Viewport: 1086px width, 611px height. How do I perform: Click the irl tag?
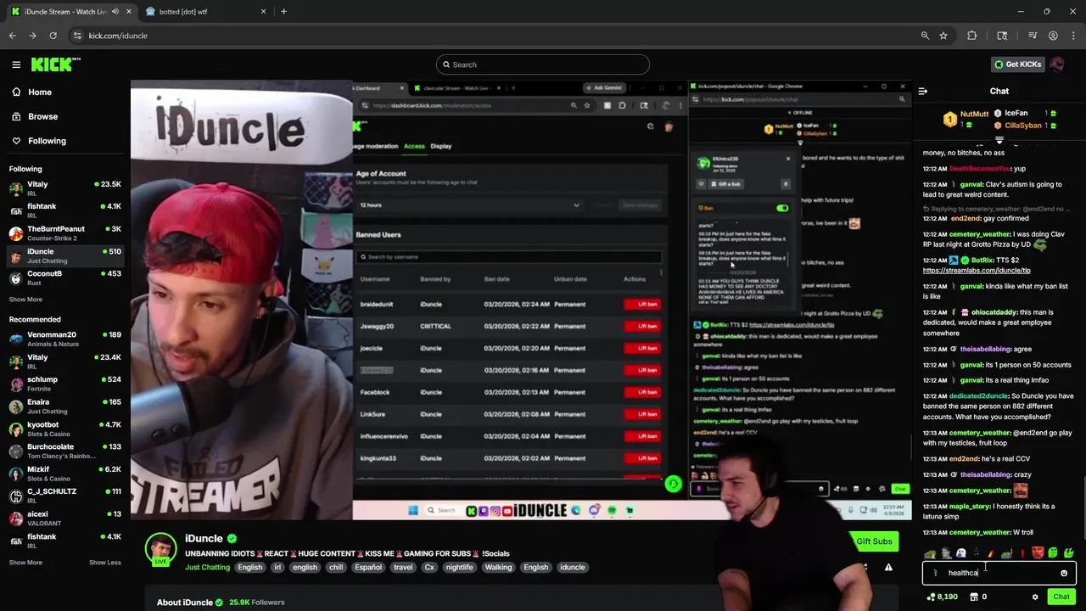pyautogui.click(x=277, y=568)
